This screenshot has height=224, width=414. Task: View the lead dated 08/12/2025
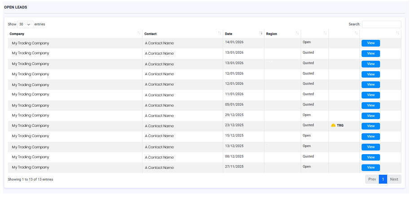pos(370,157)
